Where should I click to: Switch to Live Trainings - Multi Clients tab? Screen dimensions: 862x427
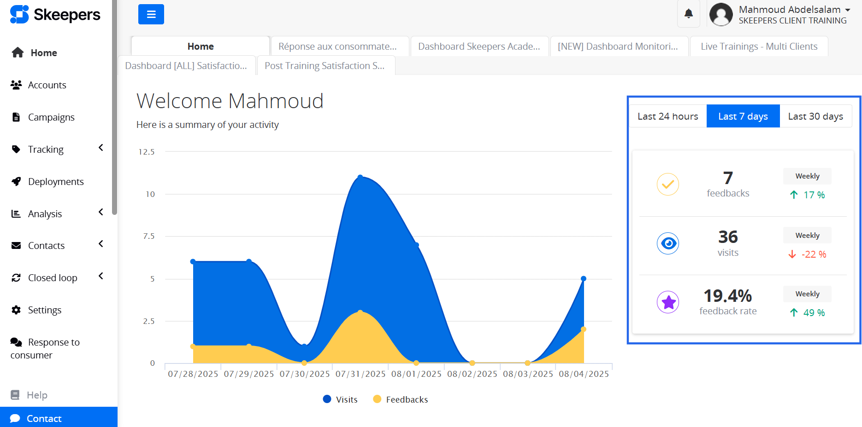pos(759,46)
